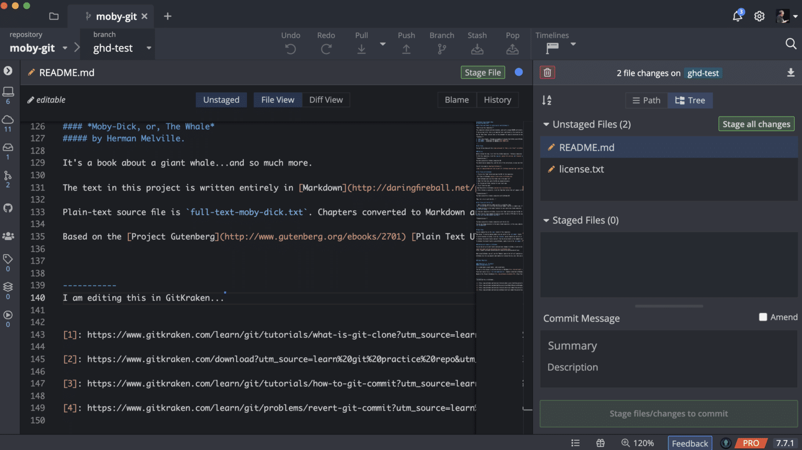Switch to Diff View
Screen dimensions: 802x450
coord(326,99)
